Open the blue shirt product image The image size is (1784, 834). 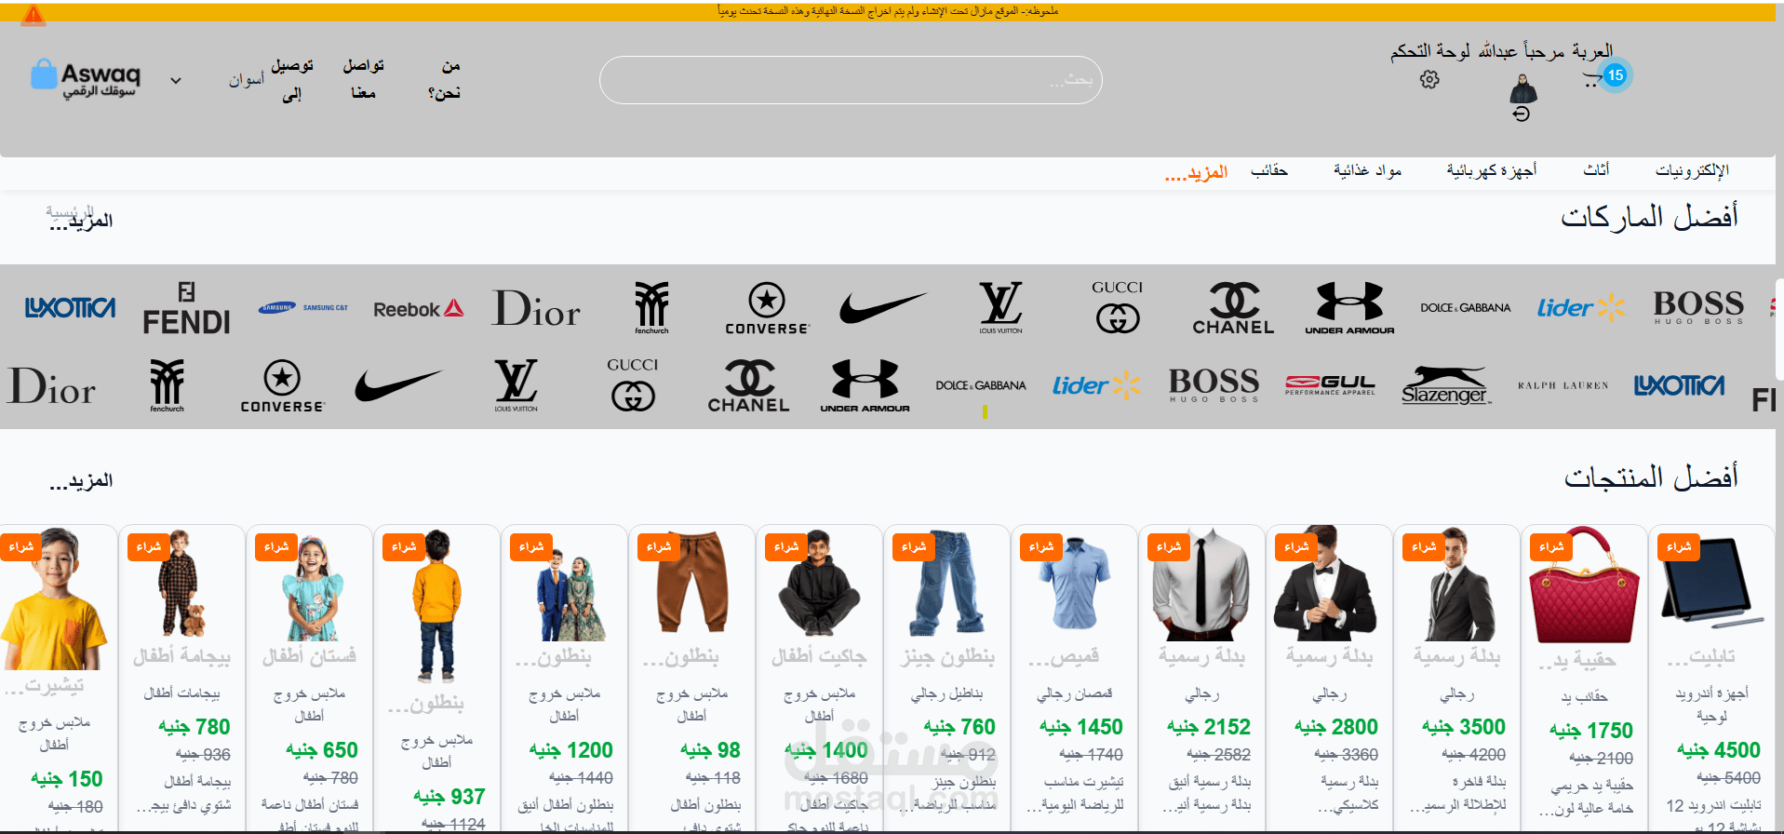[1074, 583]
